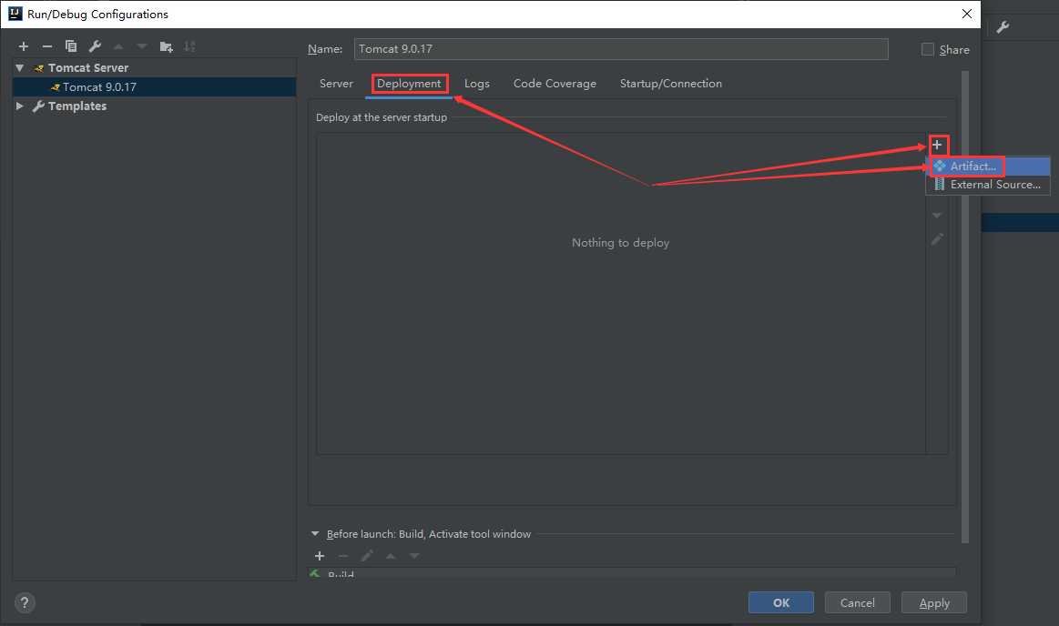Collapse the Before launch section

[315, 533]
